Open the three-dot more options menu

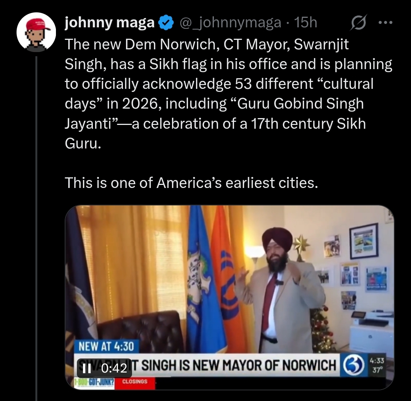[386, 23]
